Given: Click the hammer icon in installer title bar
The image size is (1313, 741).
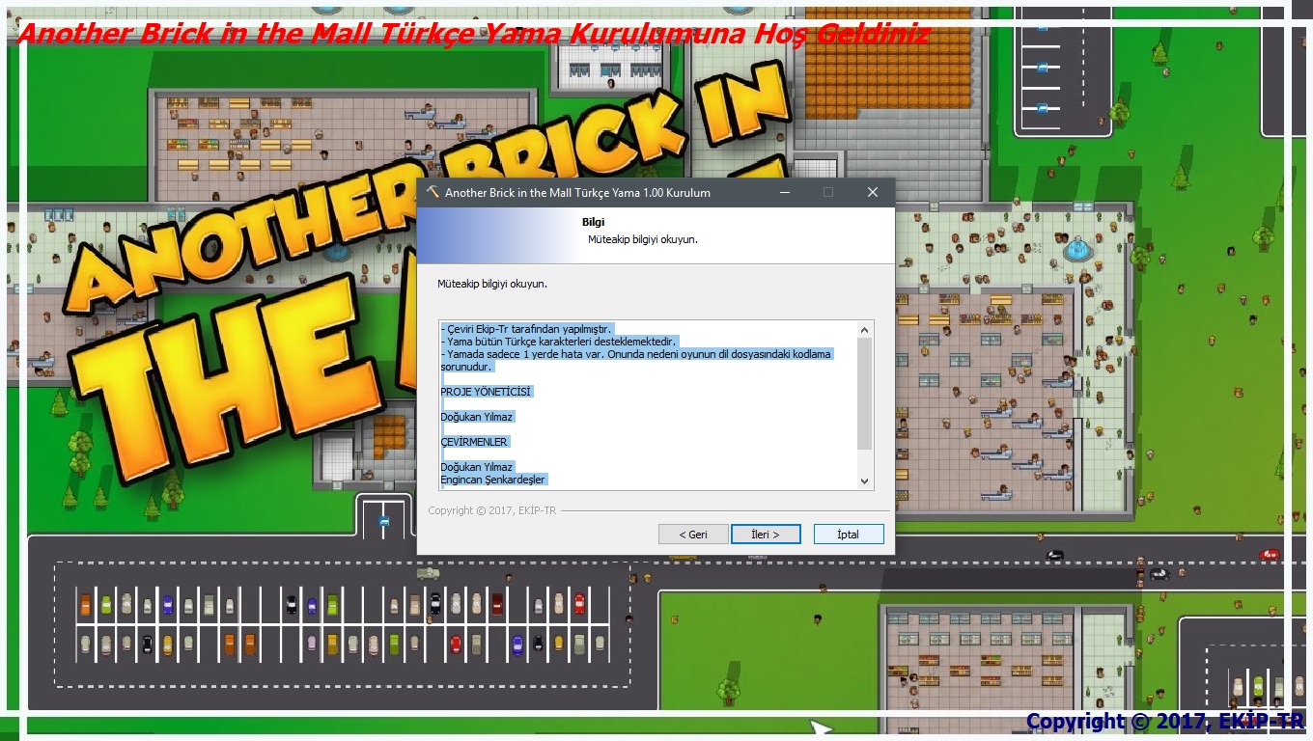Looking at the screenshot, I should click(x=433, y=192).
